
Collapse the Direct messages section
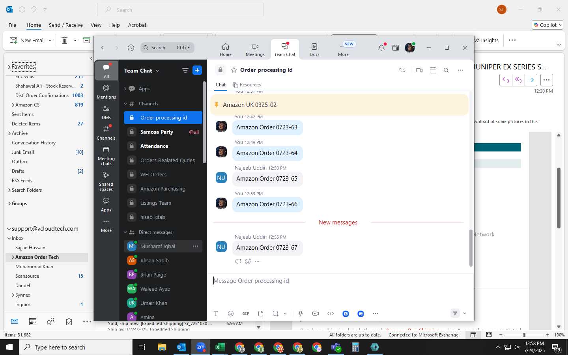point(125,232)
